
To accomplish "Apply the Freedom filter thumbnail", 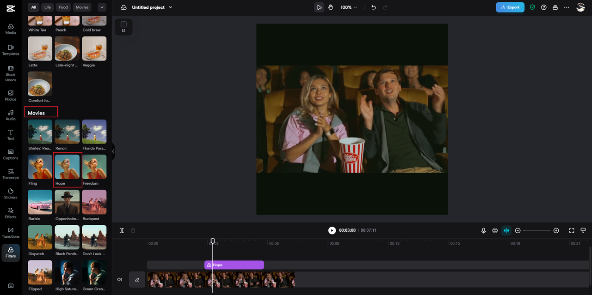I will click(94, 167).
